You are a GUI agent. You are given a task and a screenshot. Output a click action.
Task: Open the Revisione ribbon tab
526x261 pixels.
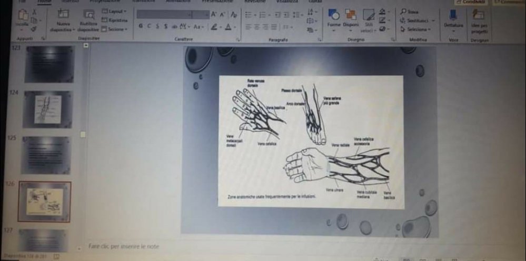[x=256, y=2]
